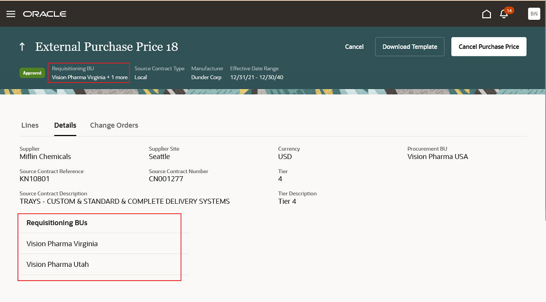Screen dimensions: 546x302
Task: Click Supplier Site value 'Seattle'
Action: point(159,157)
